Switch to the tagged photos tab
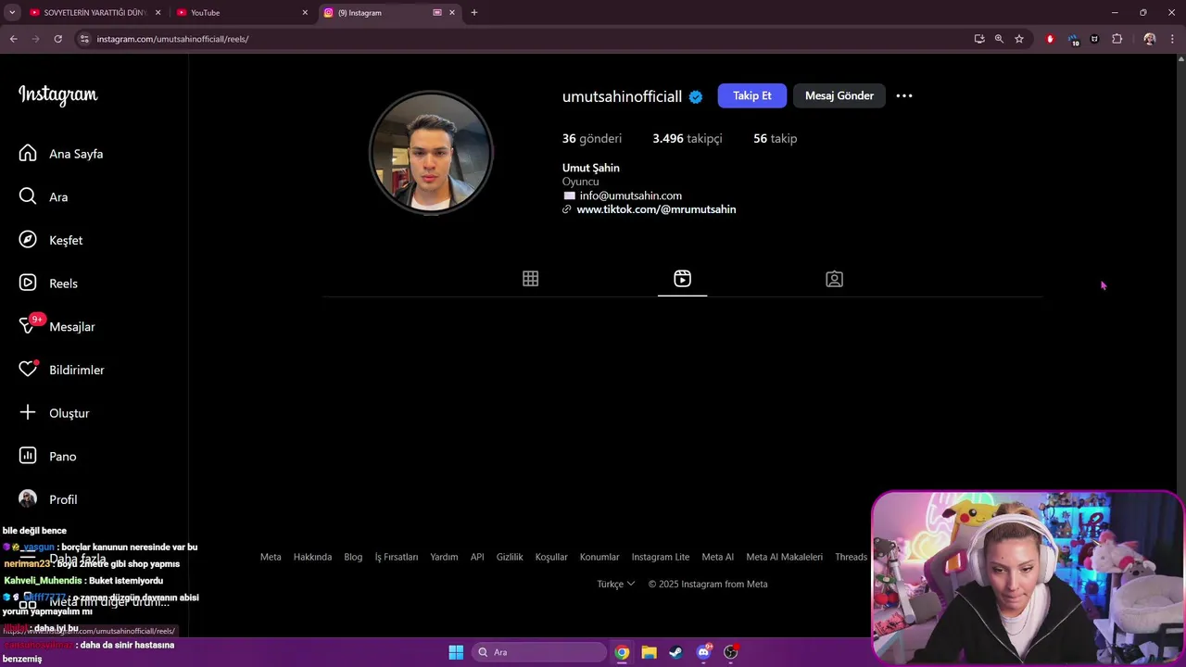 click(834, 279)
